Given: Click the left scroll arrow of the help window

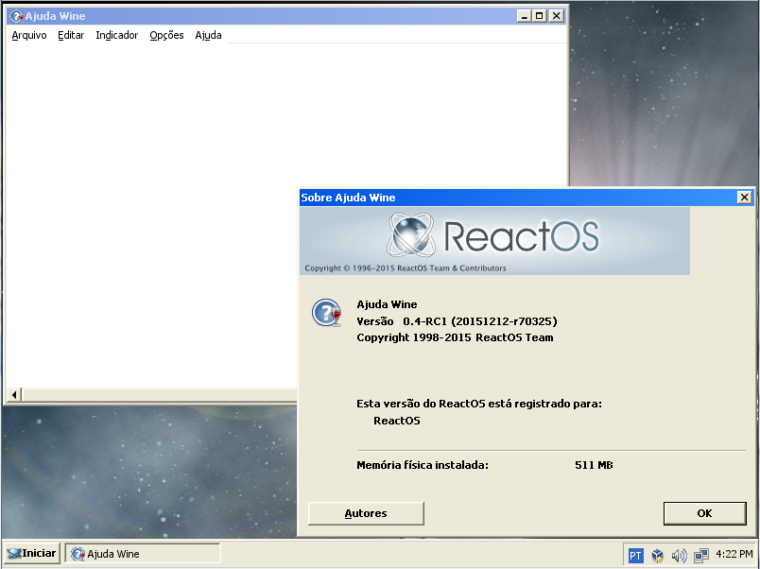Looking at the screenshot, I should [x=12, y=394].
